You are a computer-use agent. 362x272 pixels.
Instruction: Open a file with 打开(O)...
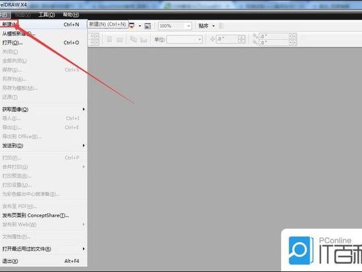pos(43,43)
